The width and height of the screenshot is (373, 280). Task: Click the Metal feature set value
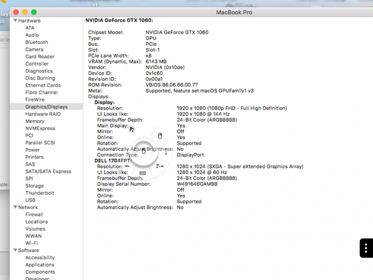200,90
